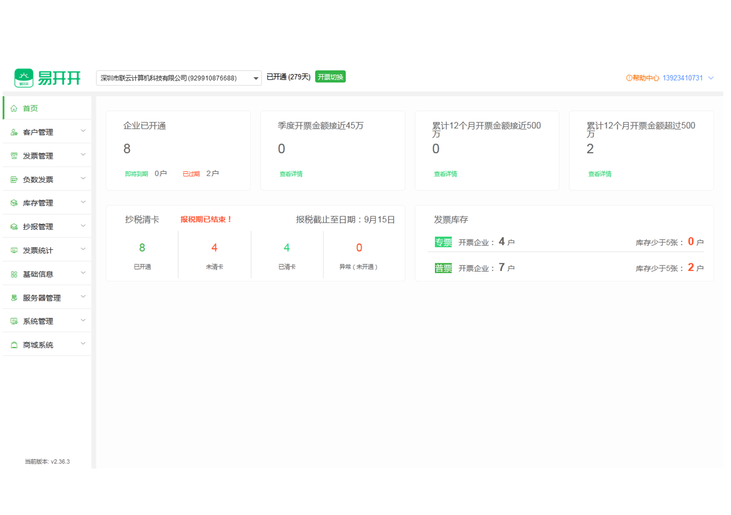
Task: Click the green 专票 invoice badge
Action: point(443,243)
